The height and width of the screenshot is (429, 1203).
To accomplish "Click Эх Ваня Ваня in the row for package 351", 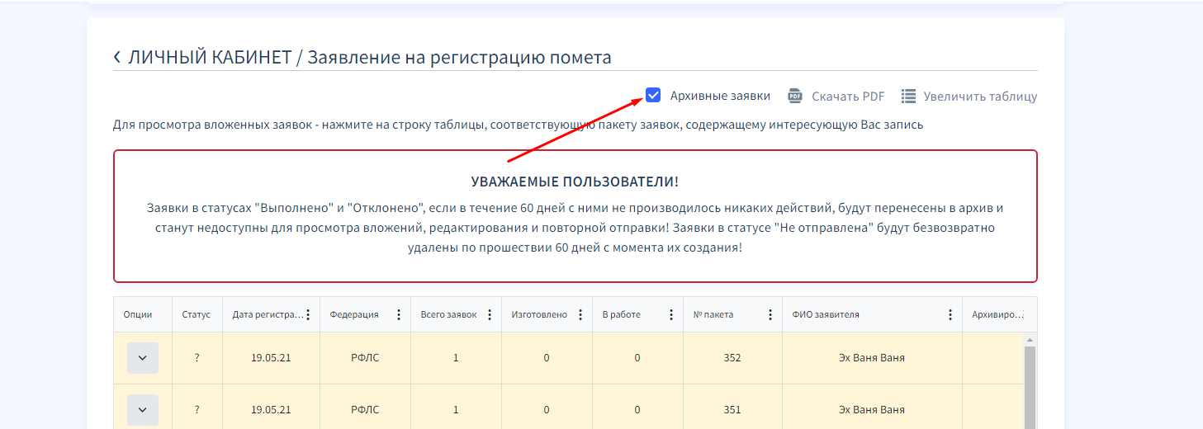I will (x=871, y=409).
